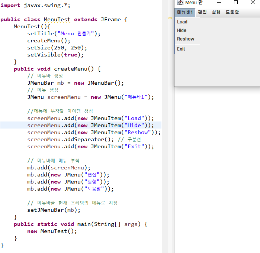Click the JMenuItem("Load") code line
This screenshot has height=253, width=260.
click(x=90, y=118)
